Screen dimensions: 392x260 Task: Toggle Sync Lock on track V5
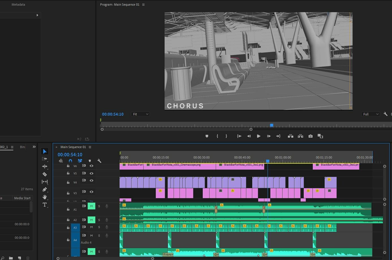pyautogui.click(x=84, y=173)
